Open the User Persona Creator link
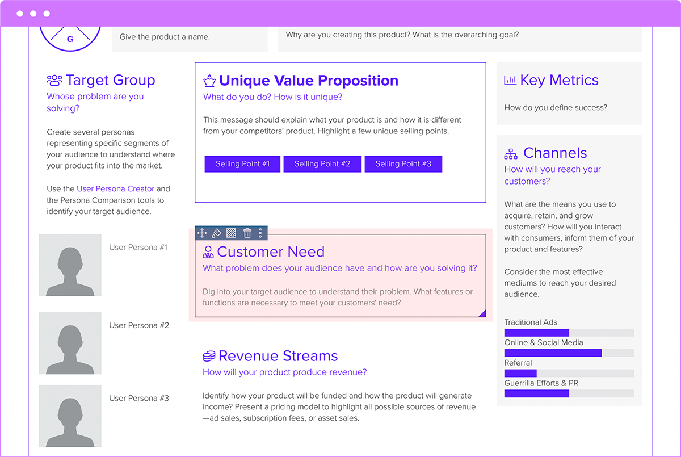Viewport: 681px width, 457px height. (115, 188)
